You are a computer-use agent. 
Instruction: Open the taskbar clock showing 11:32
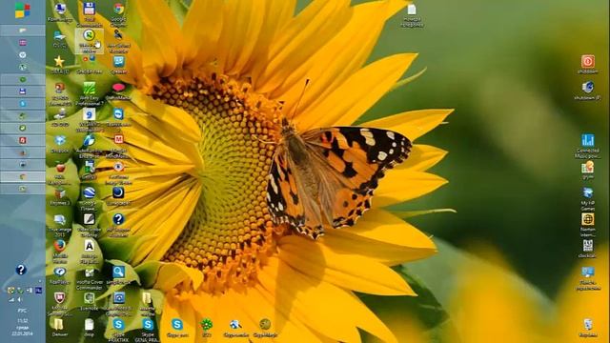coord(22,327)
